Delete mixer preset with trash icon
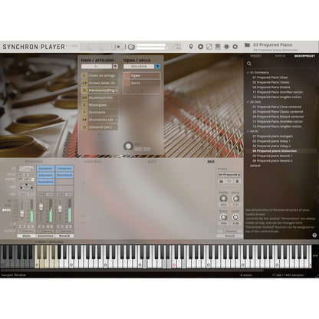Screen dimensions: 319x319 point(237,181)
